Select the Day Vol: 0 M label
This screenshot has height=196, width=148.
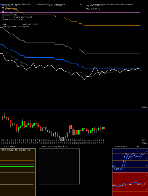point(93,9)
